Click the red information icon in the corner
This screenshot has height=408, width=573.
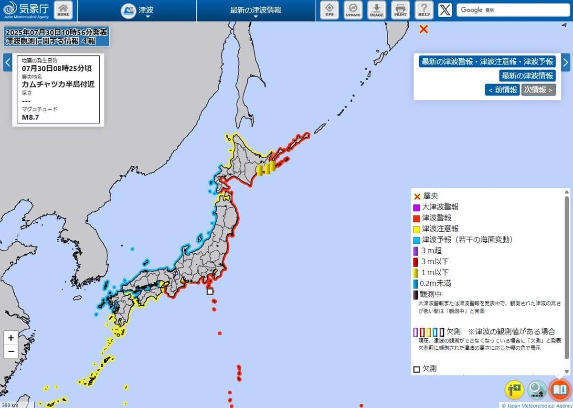click(559, 390)
